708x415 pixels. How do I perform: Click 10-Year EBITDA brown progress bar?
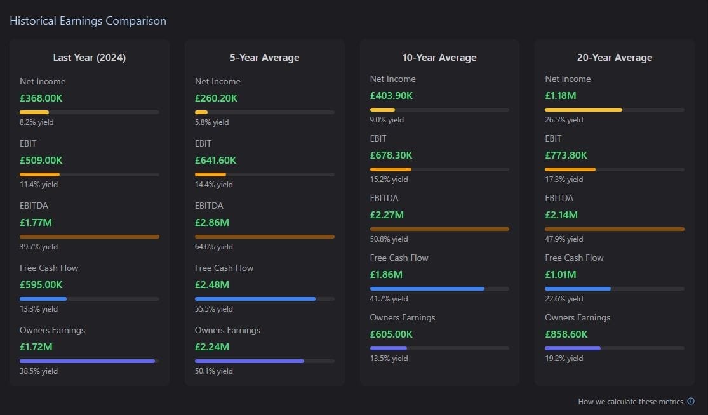click(x=439, y=229)
